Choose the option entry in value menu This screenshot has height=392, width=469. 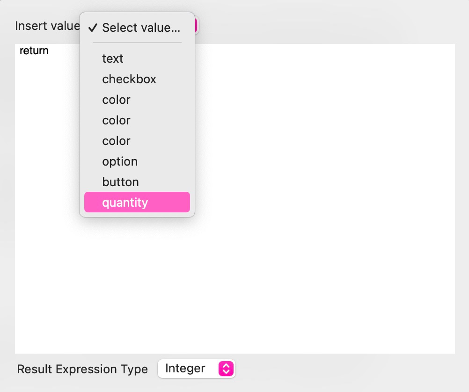point(120,161)
